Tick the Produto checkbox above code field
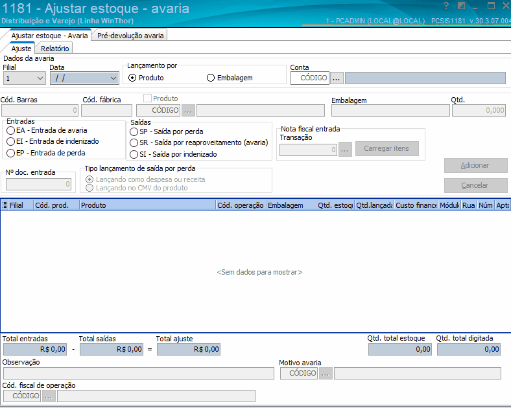Image resolution: width=511 pixels, height=408 pixels. point(147,98)
